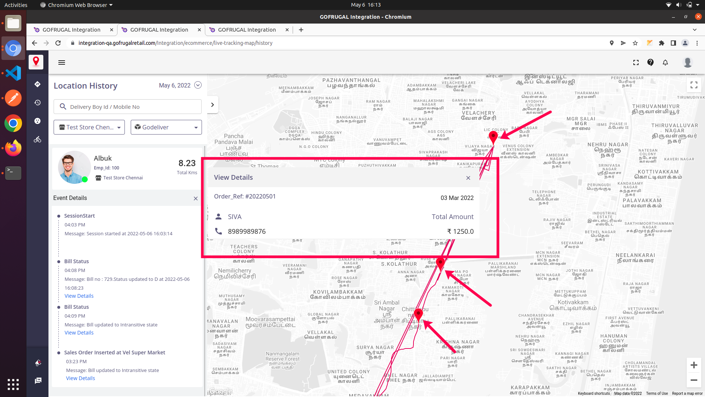Close the View Details order popup
The width and height of the screenshot is (705, 397).
click(468, 178)
